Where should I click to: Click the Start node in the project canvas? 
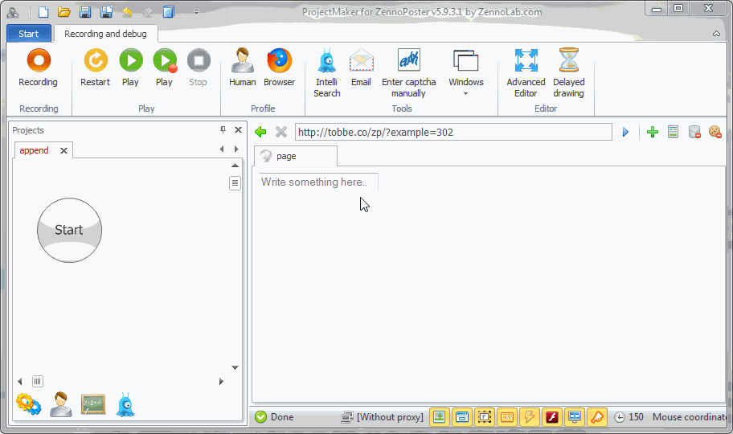click(69, 230)
